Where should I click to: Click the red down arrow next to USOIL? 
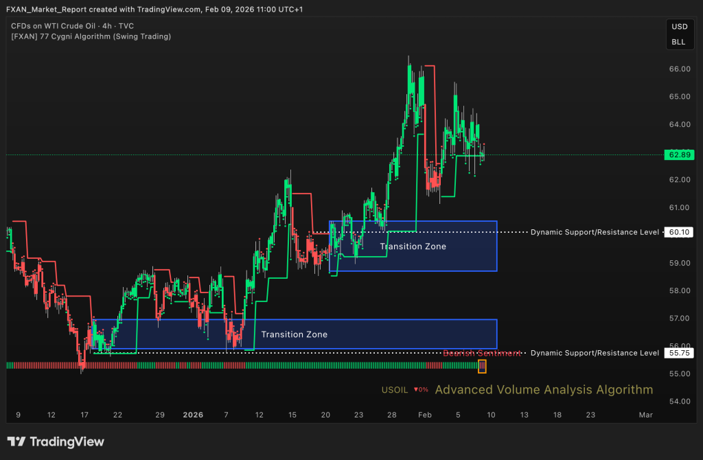pos(416,390)
